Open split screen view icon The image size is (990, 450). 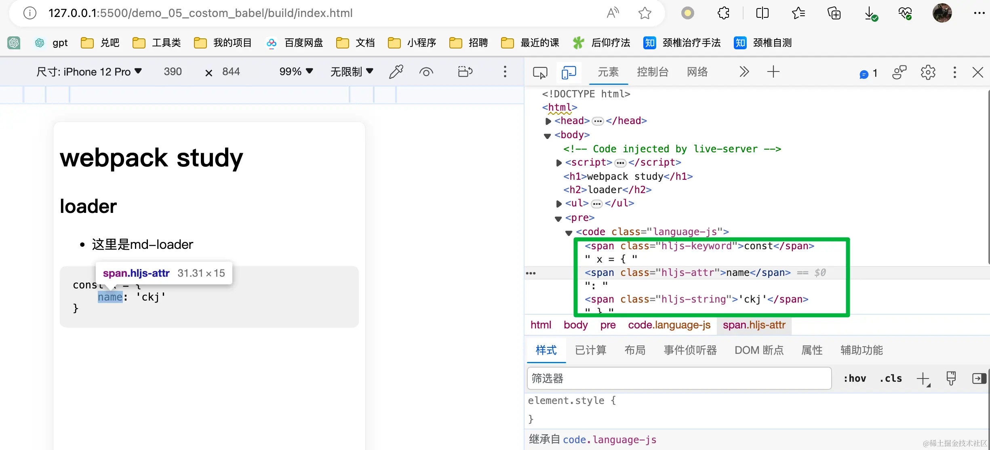[x=762, y=13]
